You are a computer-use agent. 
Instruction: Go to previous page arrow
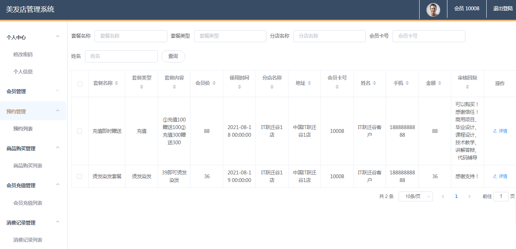(x=443, y=196)
